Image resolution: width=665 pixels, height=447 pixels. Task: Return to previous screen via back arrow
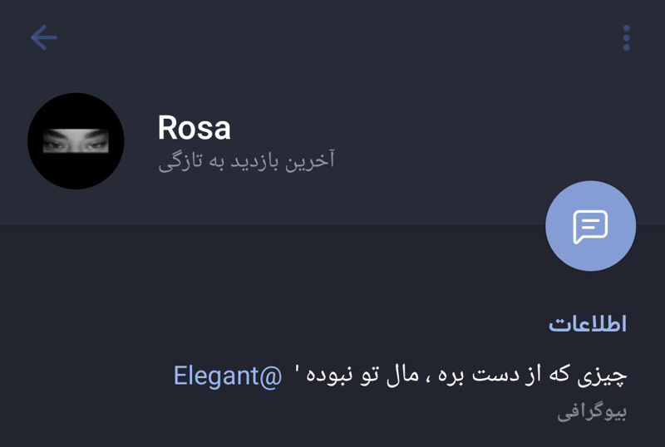43,37
